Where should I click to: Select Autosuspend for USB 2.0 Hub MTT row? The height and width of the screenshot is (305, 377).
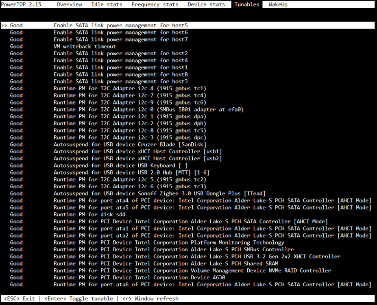click(187, 172)
